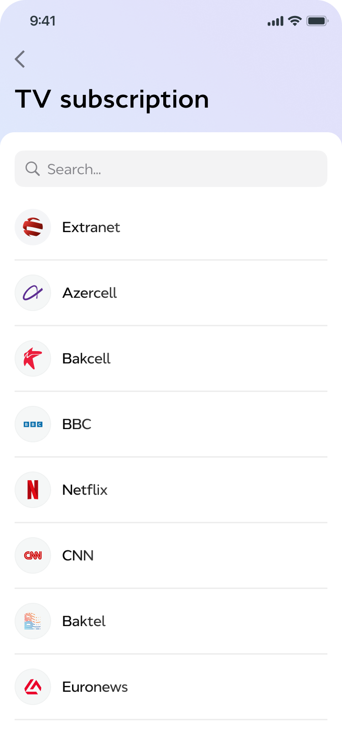Image resolution: width=342 pixels, height=736 pixels.
Task: Select the Bakcell red star logo
Action: (x=33, y=358)
